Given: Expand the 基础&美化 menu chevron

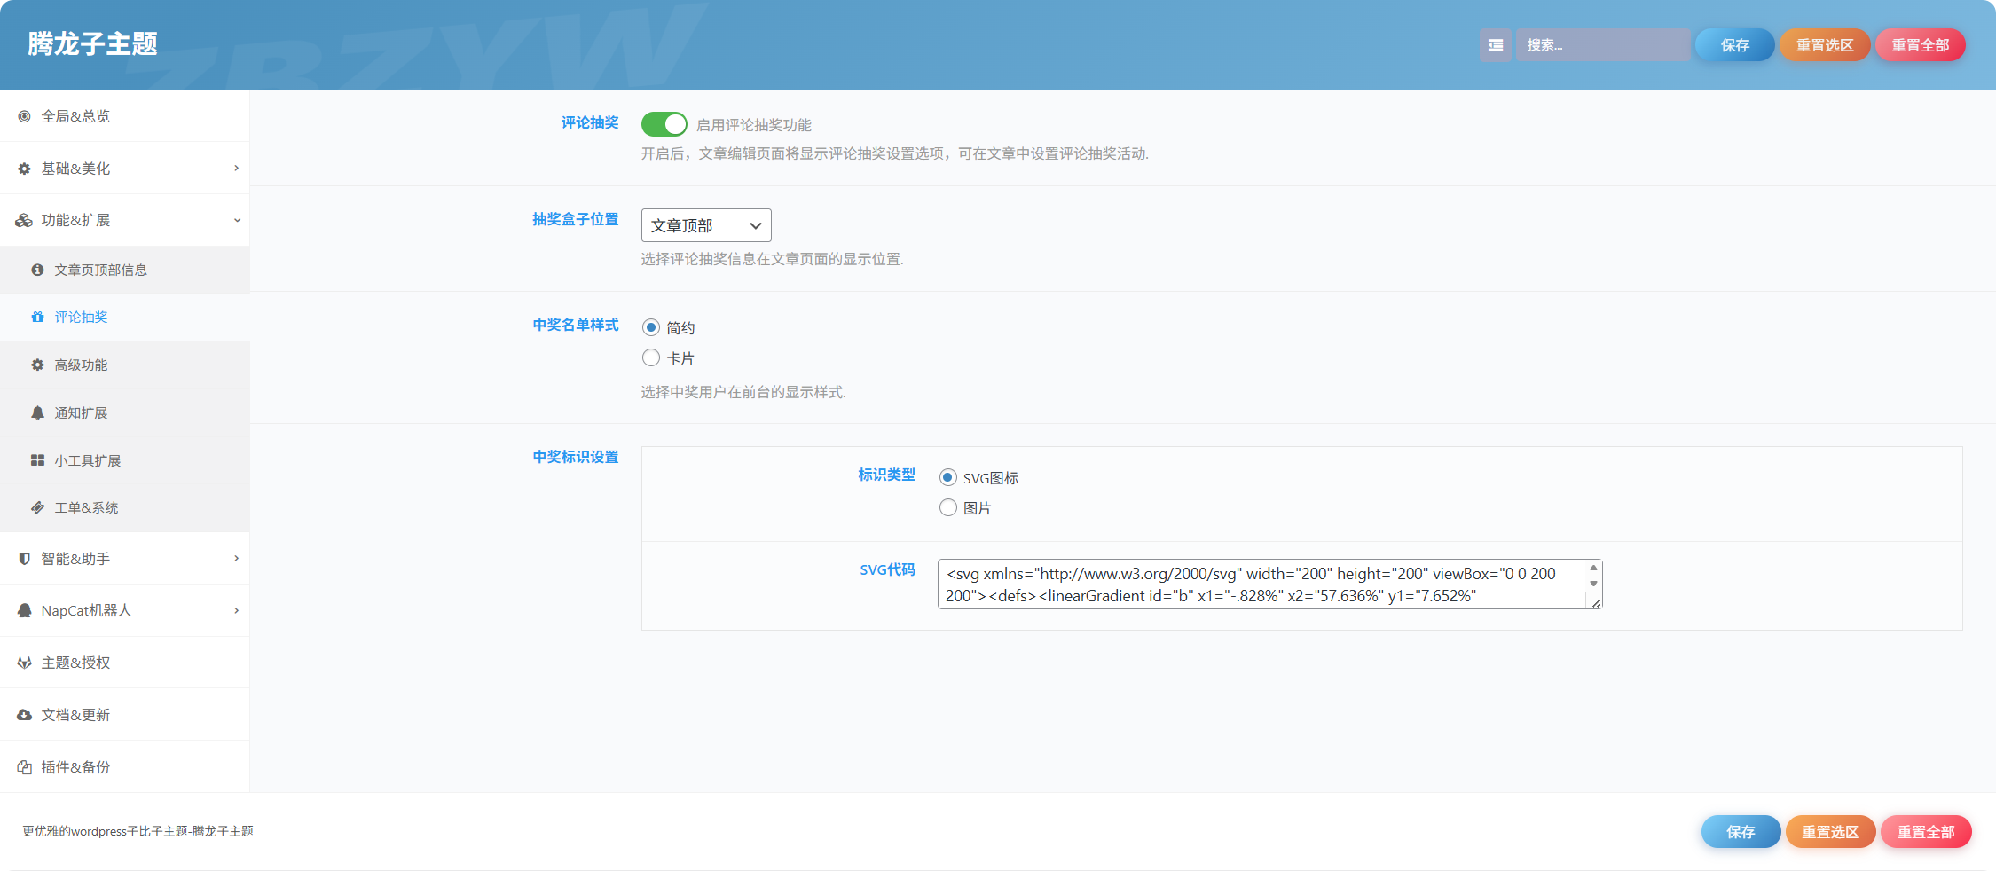Looking at the screenshot, I should click(236, 168).
